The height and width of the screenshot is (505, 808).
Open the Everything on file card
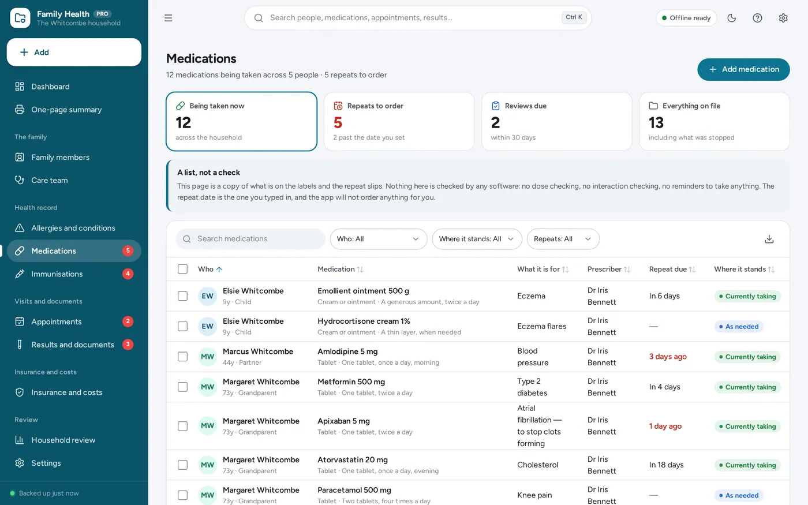coord(715,121)
